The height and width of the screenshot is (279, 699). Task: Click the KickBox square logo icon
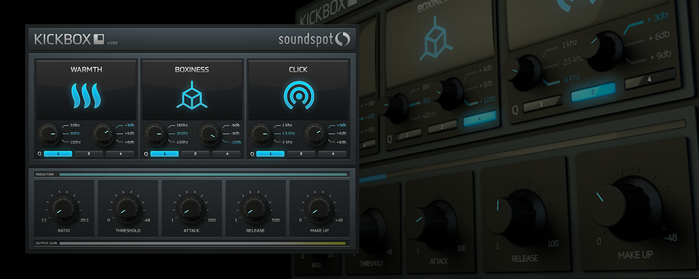tap(99, 39)
